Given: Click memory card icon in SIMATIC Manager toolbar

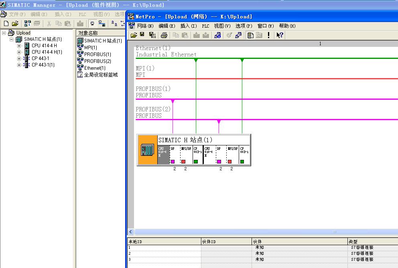Looking at the screenshot, I should coord(37,24).
